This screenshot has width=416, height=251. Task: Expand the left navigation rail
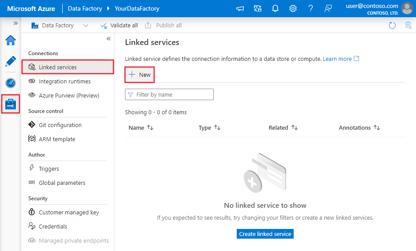(15, 23)
